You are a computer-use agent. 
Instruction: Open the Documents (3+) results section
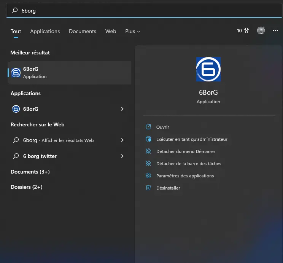click(x=30, y=172)
